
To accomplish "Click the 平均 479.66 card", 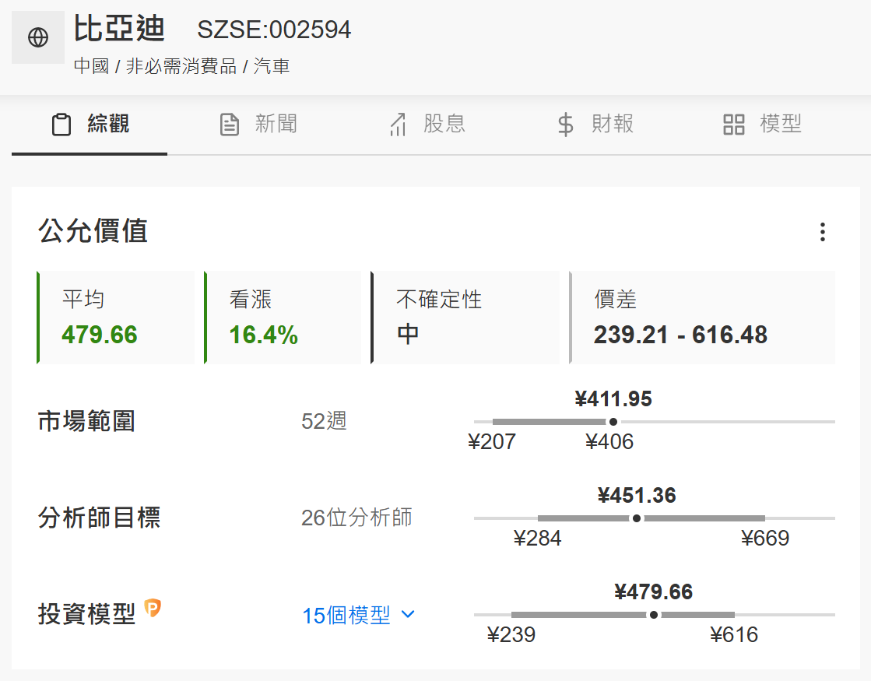I will tap(115, 318).
